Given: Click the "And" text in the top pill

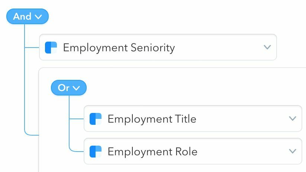Looking at the screenshot, I should point(23,16).
